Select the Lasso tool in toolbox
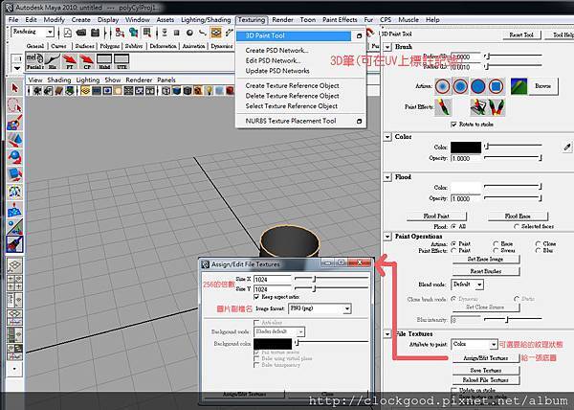This screenshot has width=574, height=410. click(x=14, y=105)
